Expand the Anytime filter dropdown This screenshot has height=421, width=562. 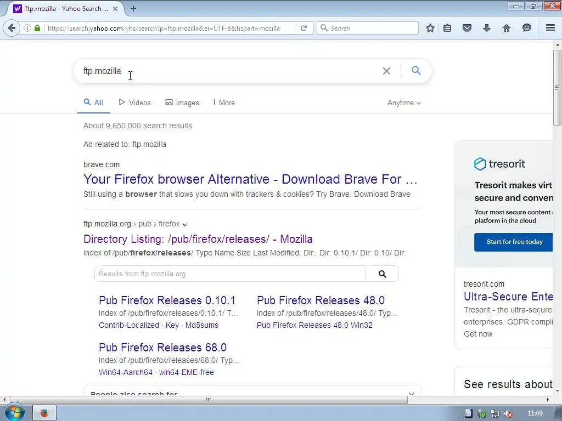click(404, 103)
